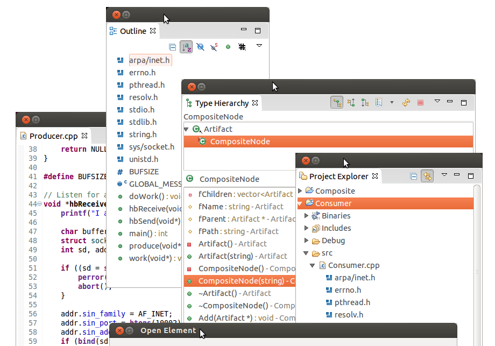Collapse the src folder
The width and height of the screenshot is (495, 346).
(306, 253)
